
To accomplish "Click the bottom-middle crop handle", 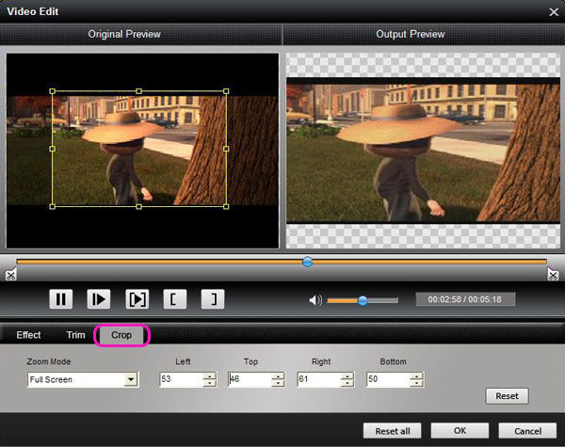I will coord(139,206).
